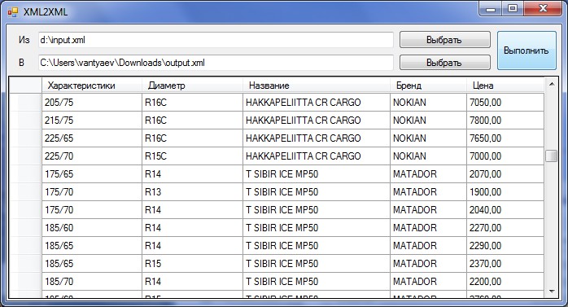This screenshot has height=307, width=568.
Task: Click the Выполнить button
Action: (526, 50)
